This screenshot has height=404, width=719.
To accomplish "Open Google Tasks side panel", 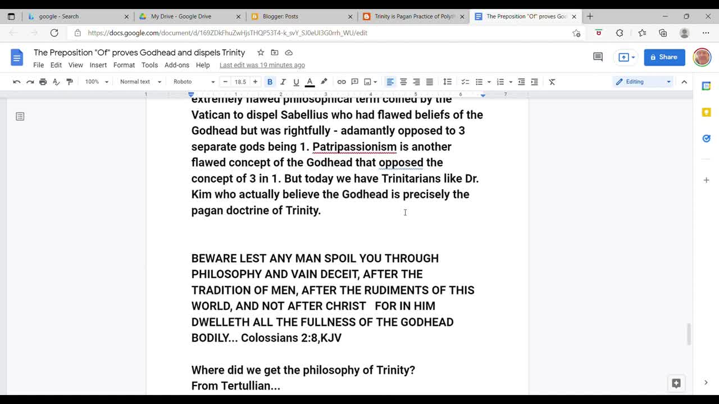I will tap(707, 139).
